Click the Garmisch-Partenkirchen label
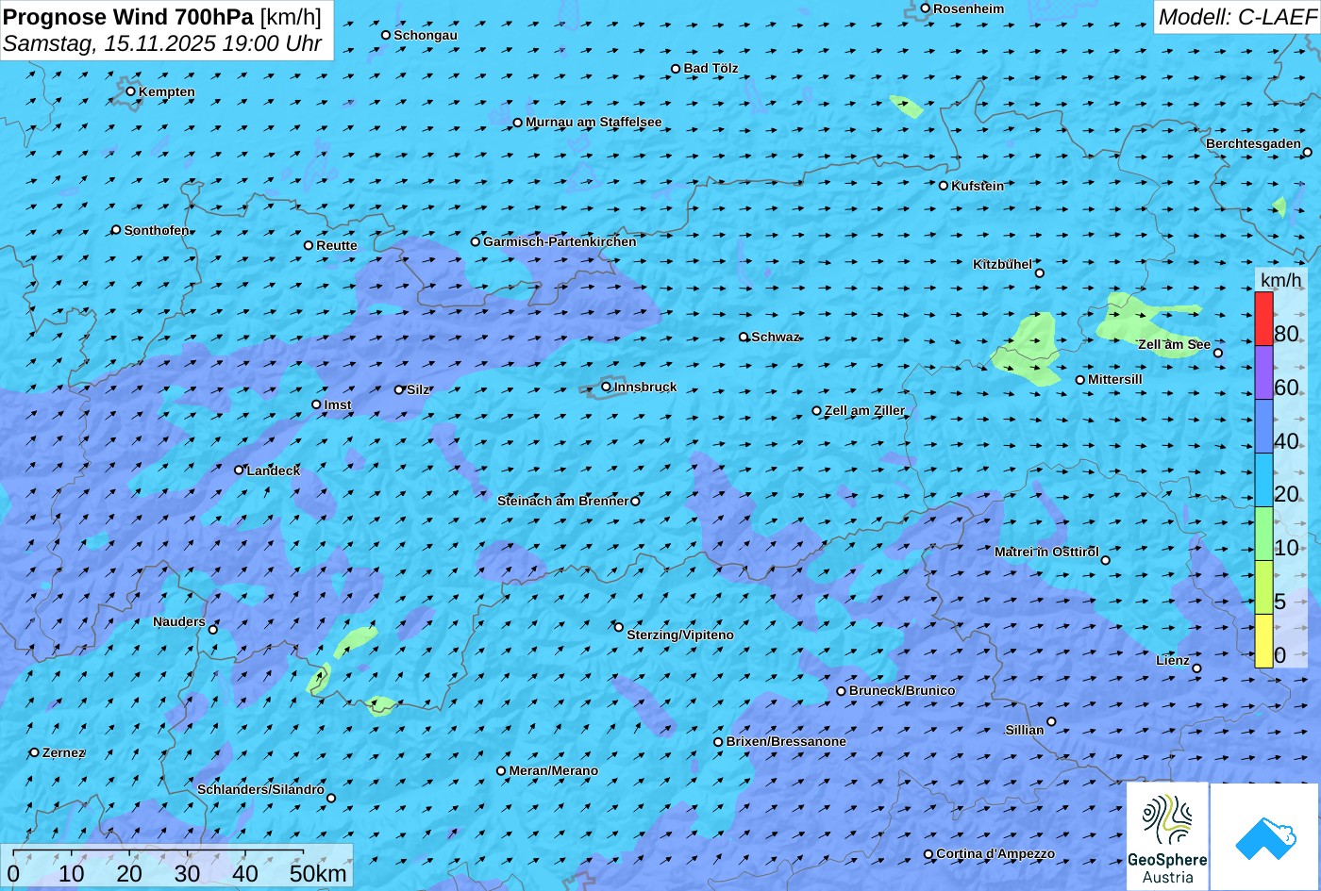This screenshot has width=1321, height=891. 560,241
